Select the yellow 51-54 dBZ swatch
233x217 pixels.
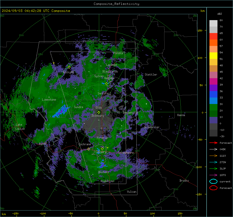(x=213, y=56)
